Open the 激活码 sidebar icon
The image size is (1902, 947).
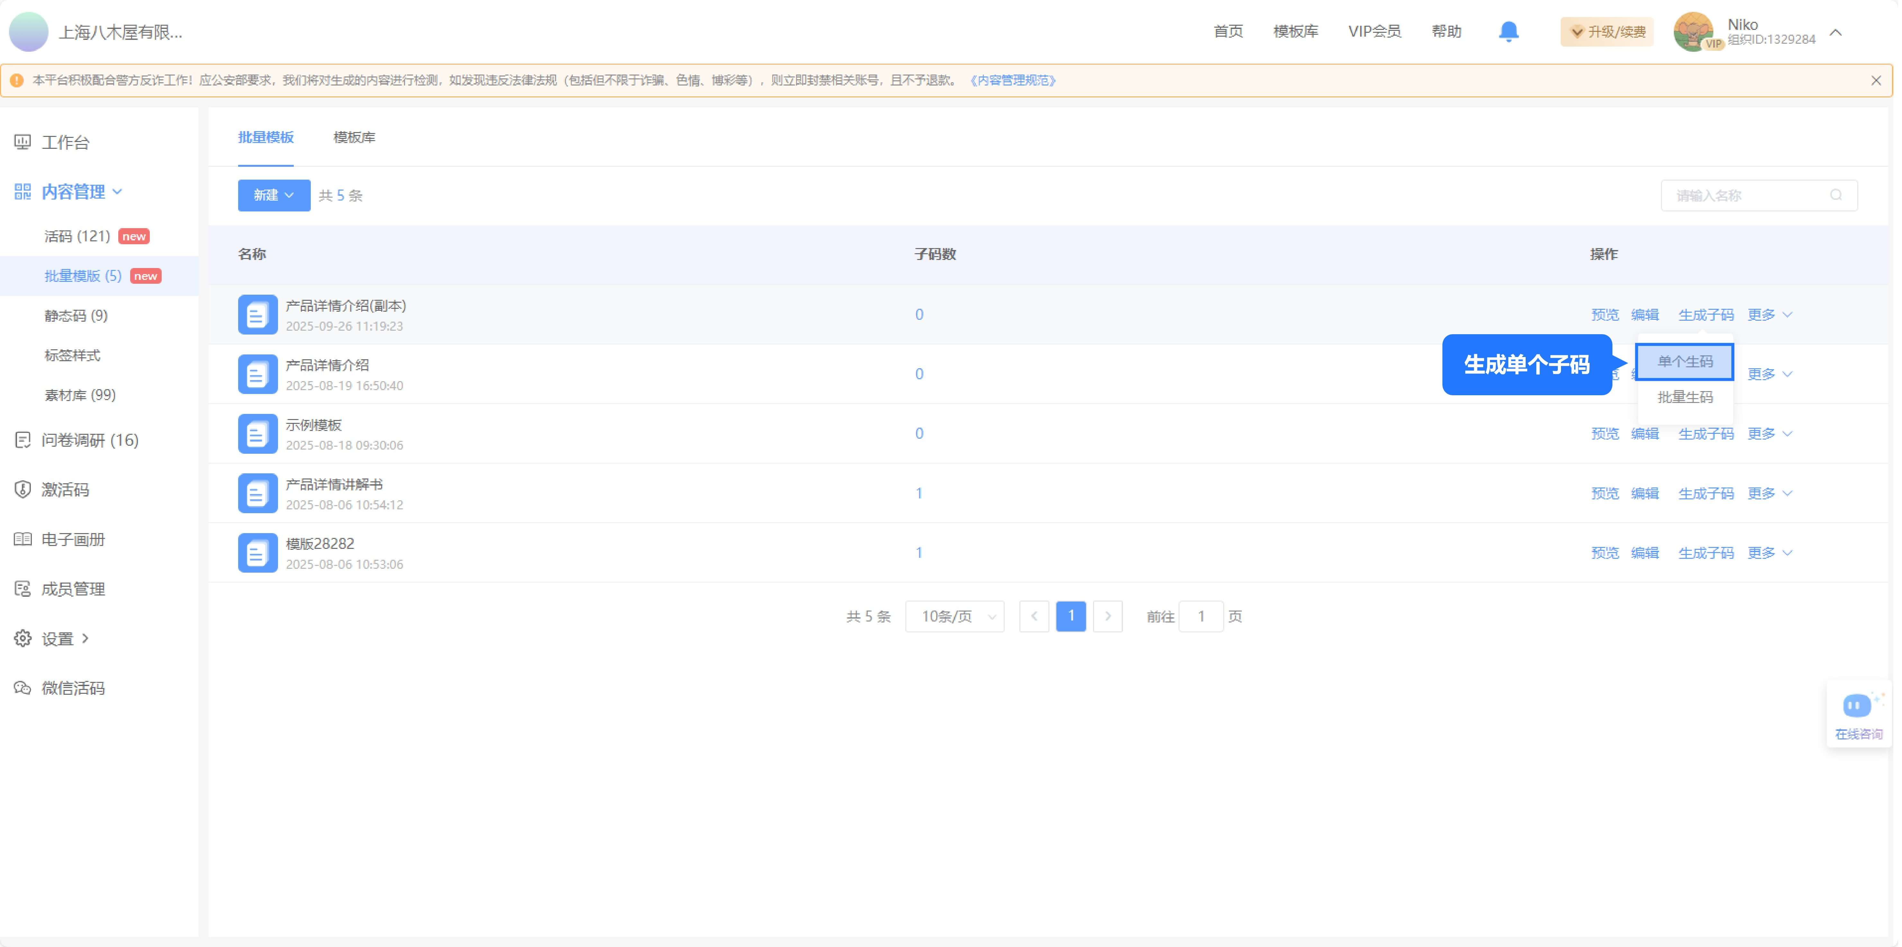pyautogui.click(x=22, y=489)
